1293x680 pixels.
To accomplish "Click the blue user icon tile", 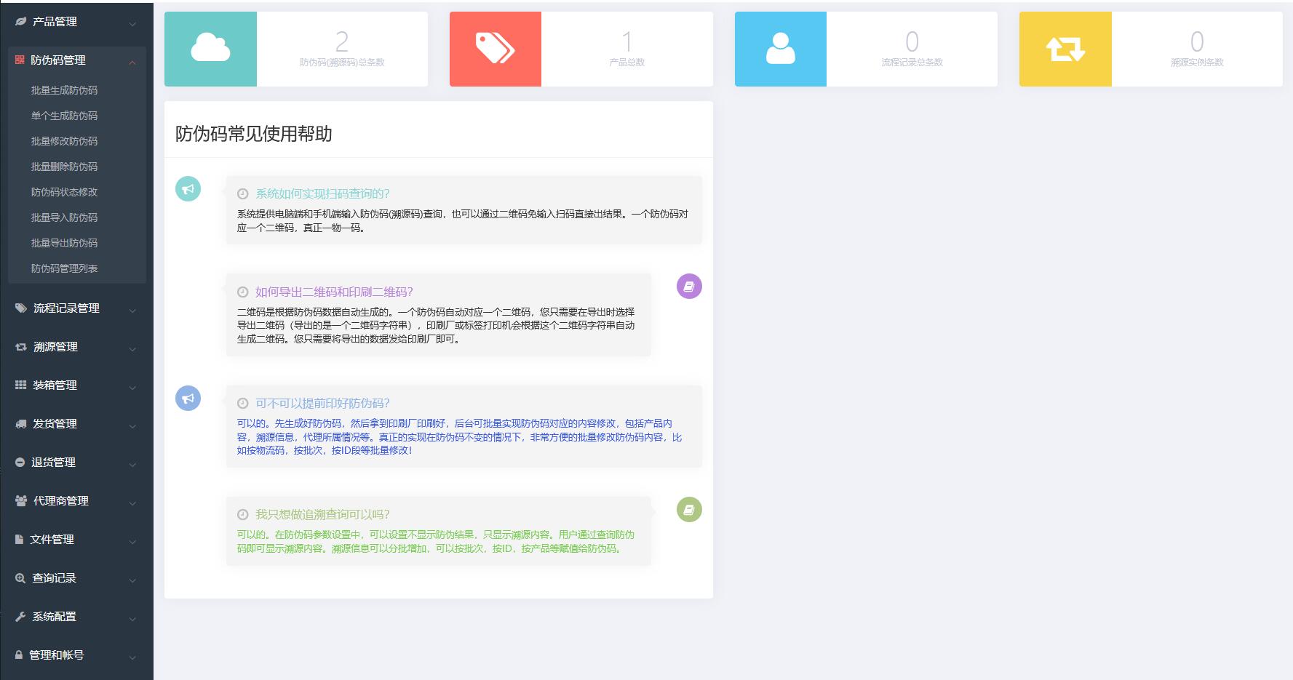I will tap(780, 49).
